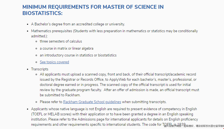Viewport: 224px width, 129px height.
Task: Select the introductory course in statistics item
Action: [x=78, y=55]
